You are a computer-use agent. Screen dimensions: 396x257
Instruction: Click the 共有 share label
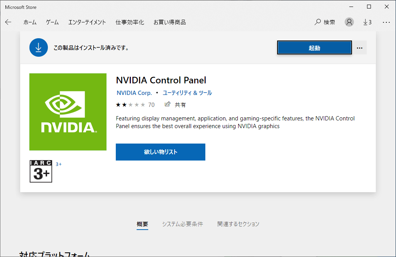[x=180, y=105]
